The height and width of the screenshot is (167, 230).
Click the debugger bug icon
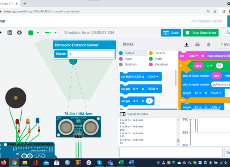tap(208, 44)
